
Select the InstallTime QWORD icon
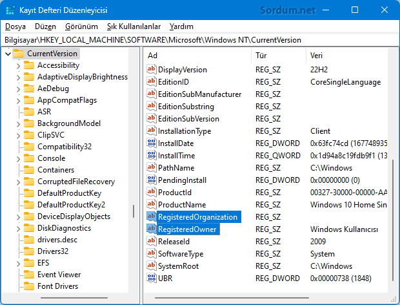152,156
